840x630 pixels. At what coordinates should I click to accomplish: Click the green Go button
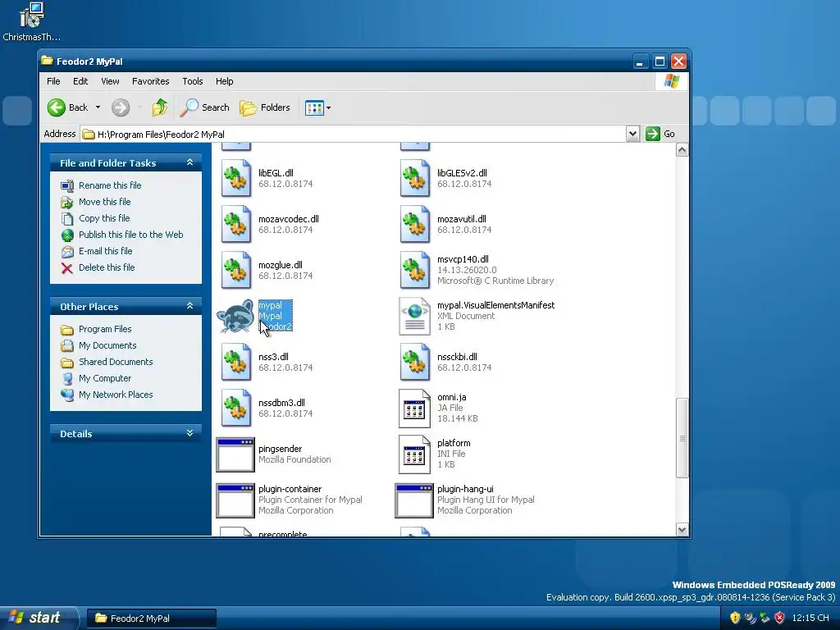[x=660, y=134]
